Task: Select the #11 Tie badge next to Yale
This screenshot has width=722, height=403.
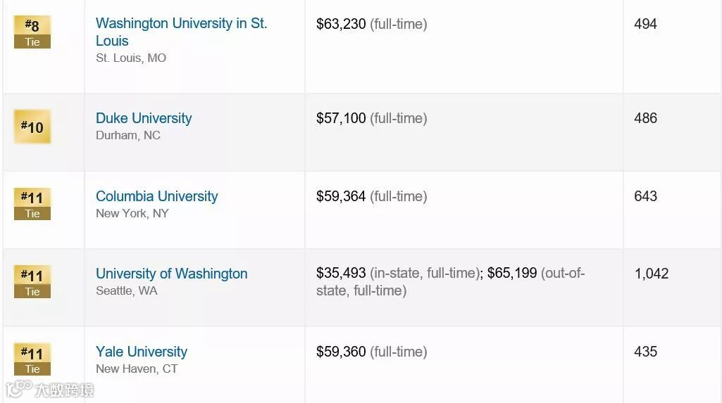Action: [32, 359]
